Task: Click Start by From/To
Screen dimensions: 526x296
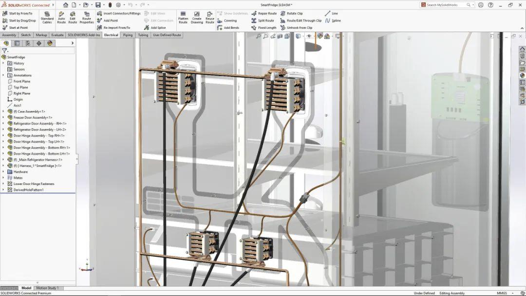Action: [22, 13]
